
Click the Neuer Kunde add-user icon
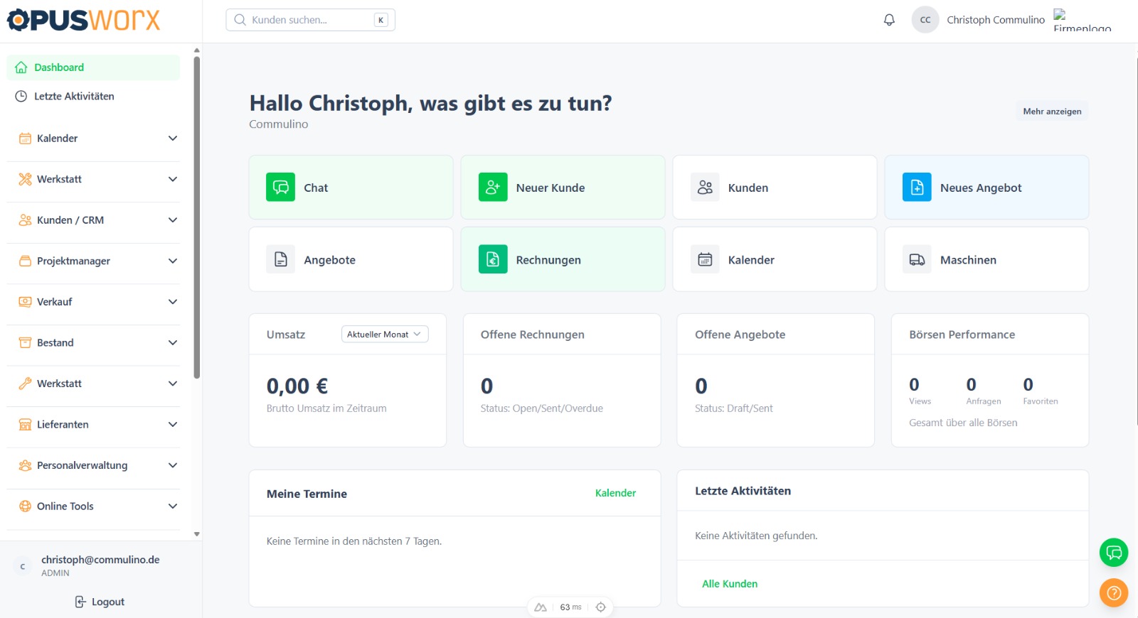(x=493, y=188)
